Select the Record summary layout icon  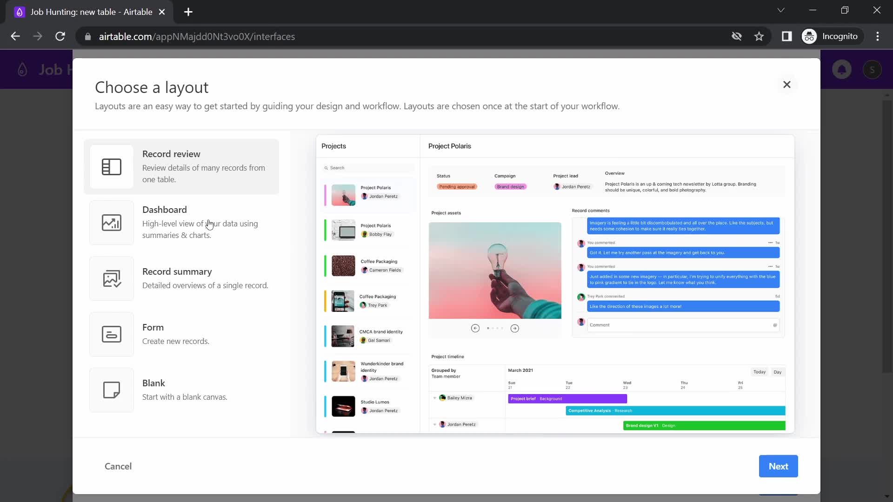pyautogui.click(x=111, y=279)
